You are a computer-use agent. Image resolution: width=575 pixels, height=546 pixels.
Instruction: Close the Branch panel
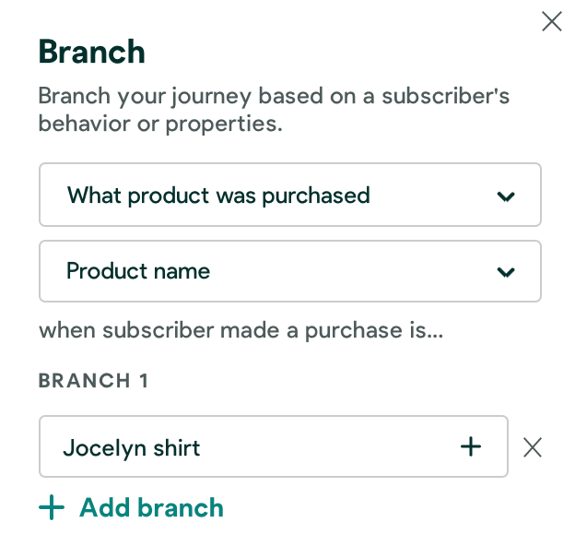pos(552,21)
